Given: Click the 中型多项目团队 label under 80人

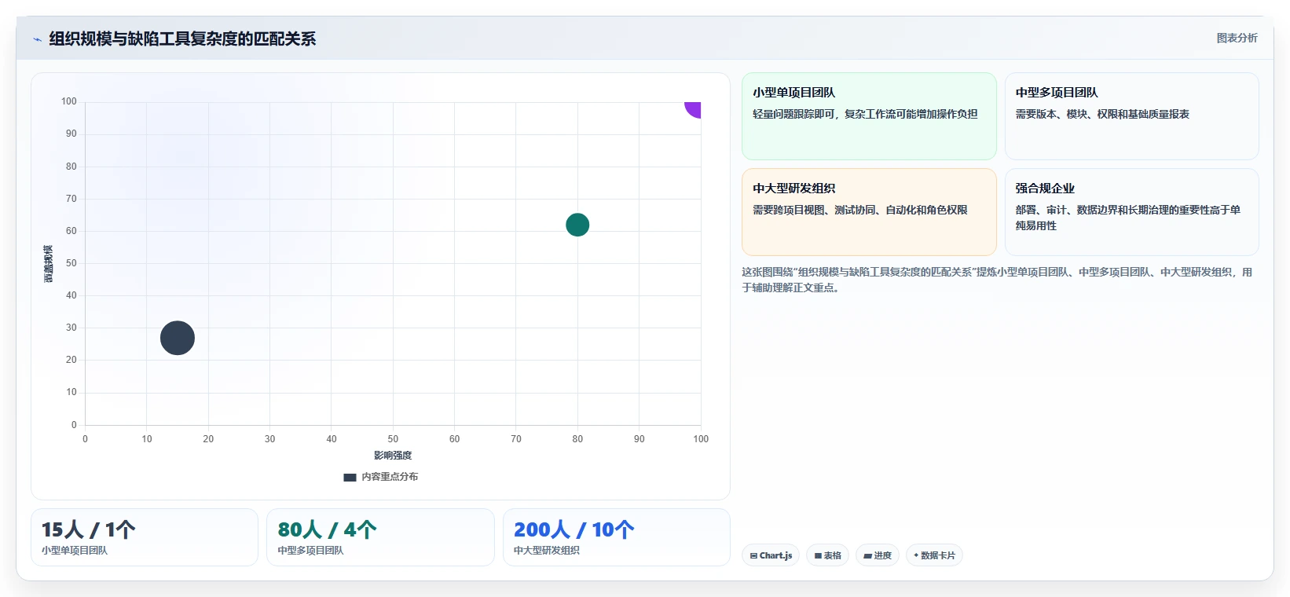Looking at the screenshot, I should pos(310,551).
